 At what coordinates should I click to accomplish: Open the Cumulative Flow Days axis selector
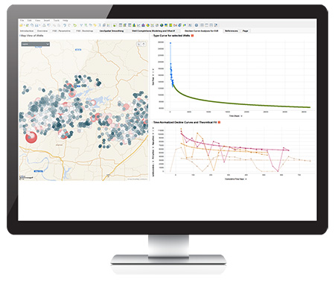pos(246,179)
